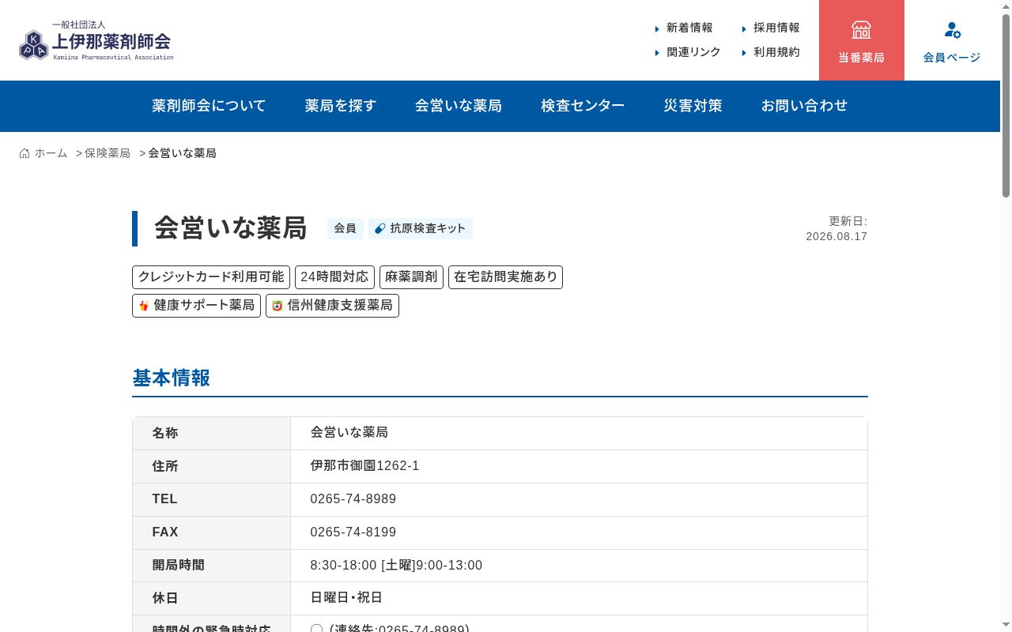Click the pill icon on 抗原検査キット tag
This screenshot has width=1012, height=632.
(380, 228)
